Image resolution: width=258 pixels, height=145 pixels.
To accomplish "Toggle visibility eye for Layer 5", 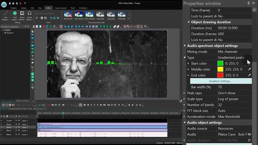I will (x=2, y=127).
